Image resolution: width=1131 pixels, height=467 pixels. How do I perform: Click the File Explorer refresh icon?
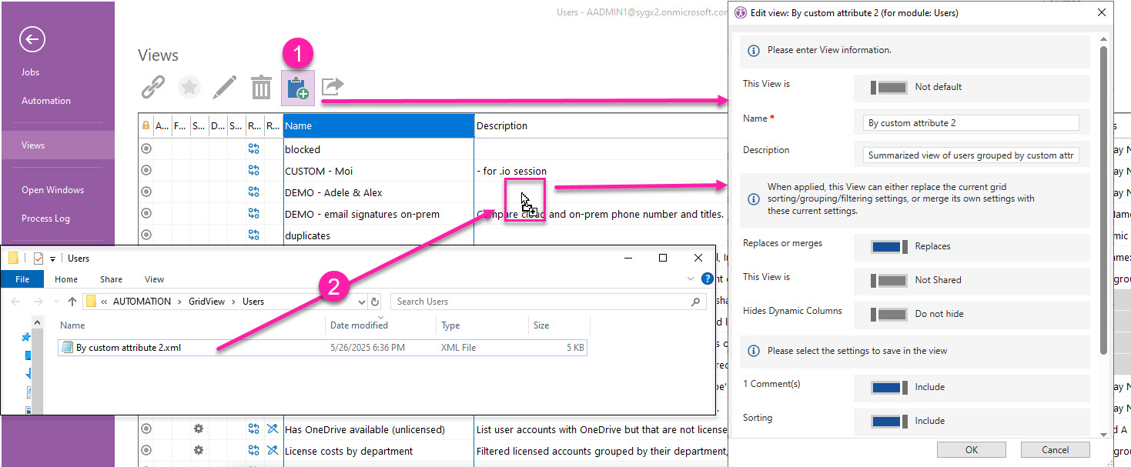click(x=375, y=302)
